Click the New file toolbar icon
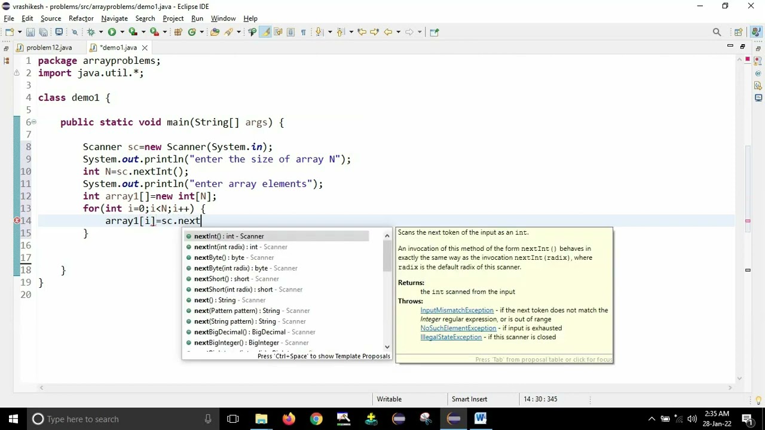The image size is (765, 430). 10,32
